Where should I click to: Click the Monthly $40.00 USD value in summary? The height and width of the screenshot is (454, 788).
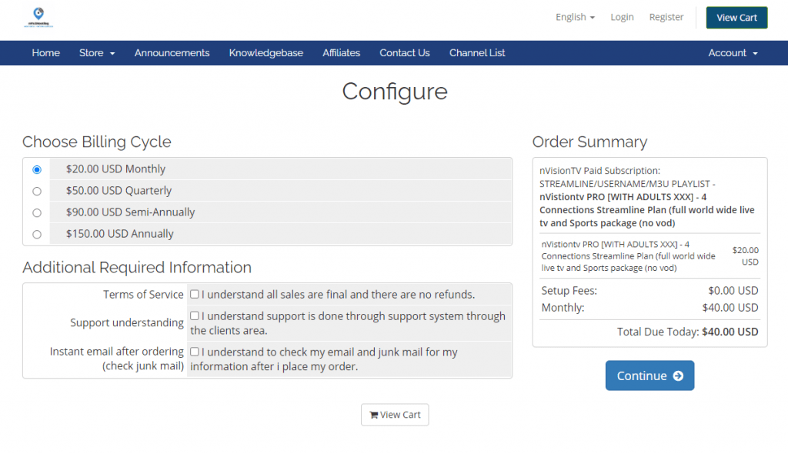[x=730, y=308]
